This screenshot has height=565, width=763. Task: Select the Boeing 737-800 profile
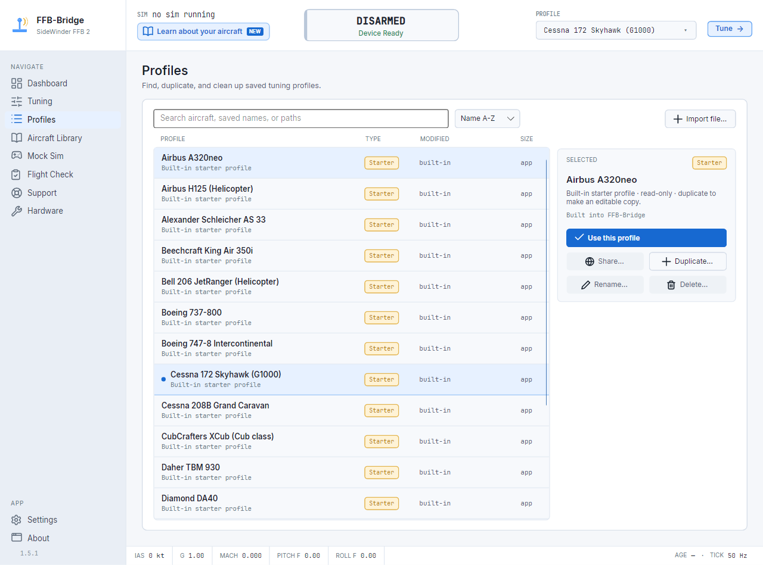point(352,318)
